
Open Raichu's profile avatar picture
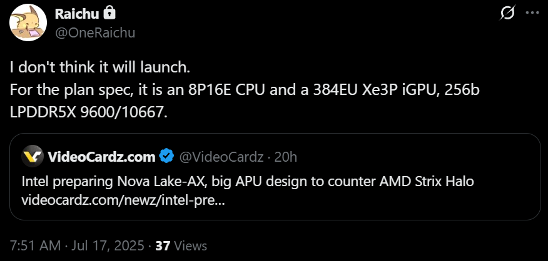pos(28,22)
